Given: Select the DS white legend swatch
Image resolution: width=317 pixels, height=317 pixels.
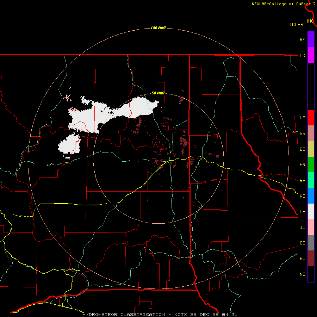Looking at the screenshot, I should click(x=311, y=211).
